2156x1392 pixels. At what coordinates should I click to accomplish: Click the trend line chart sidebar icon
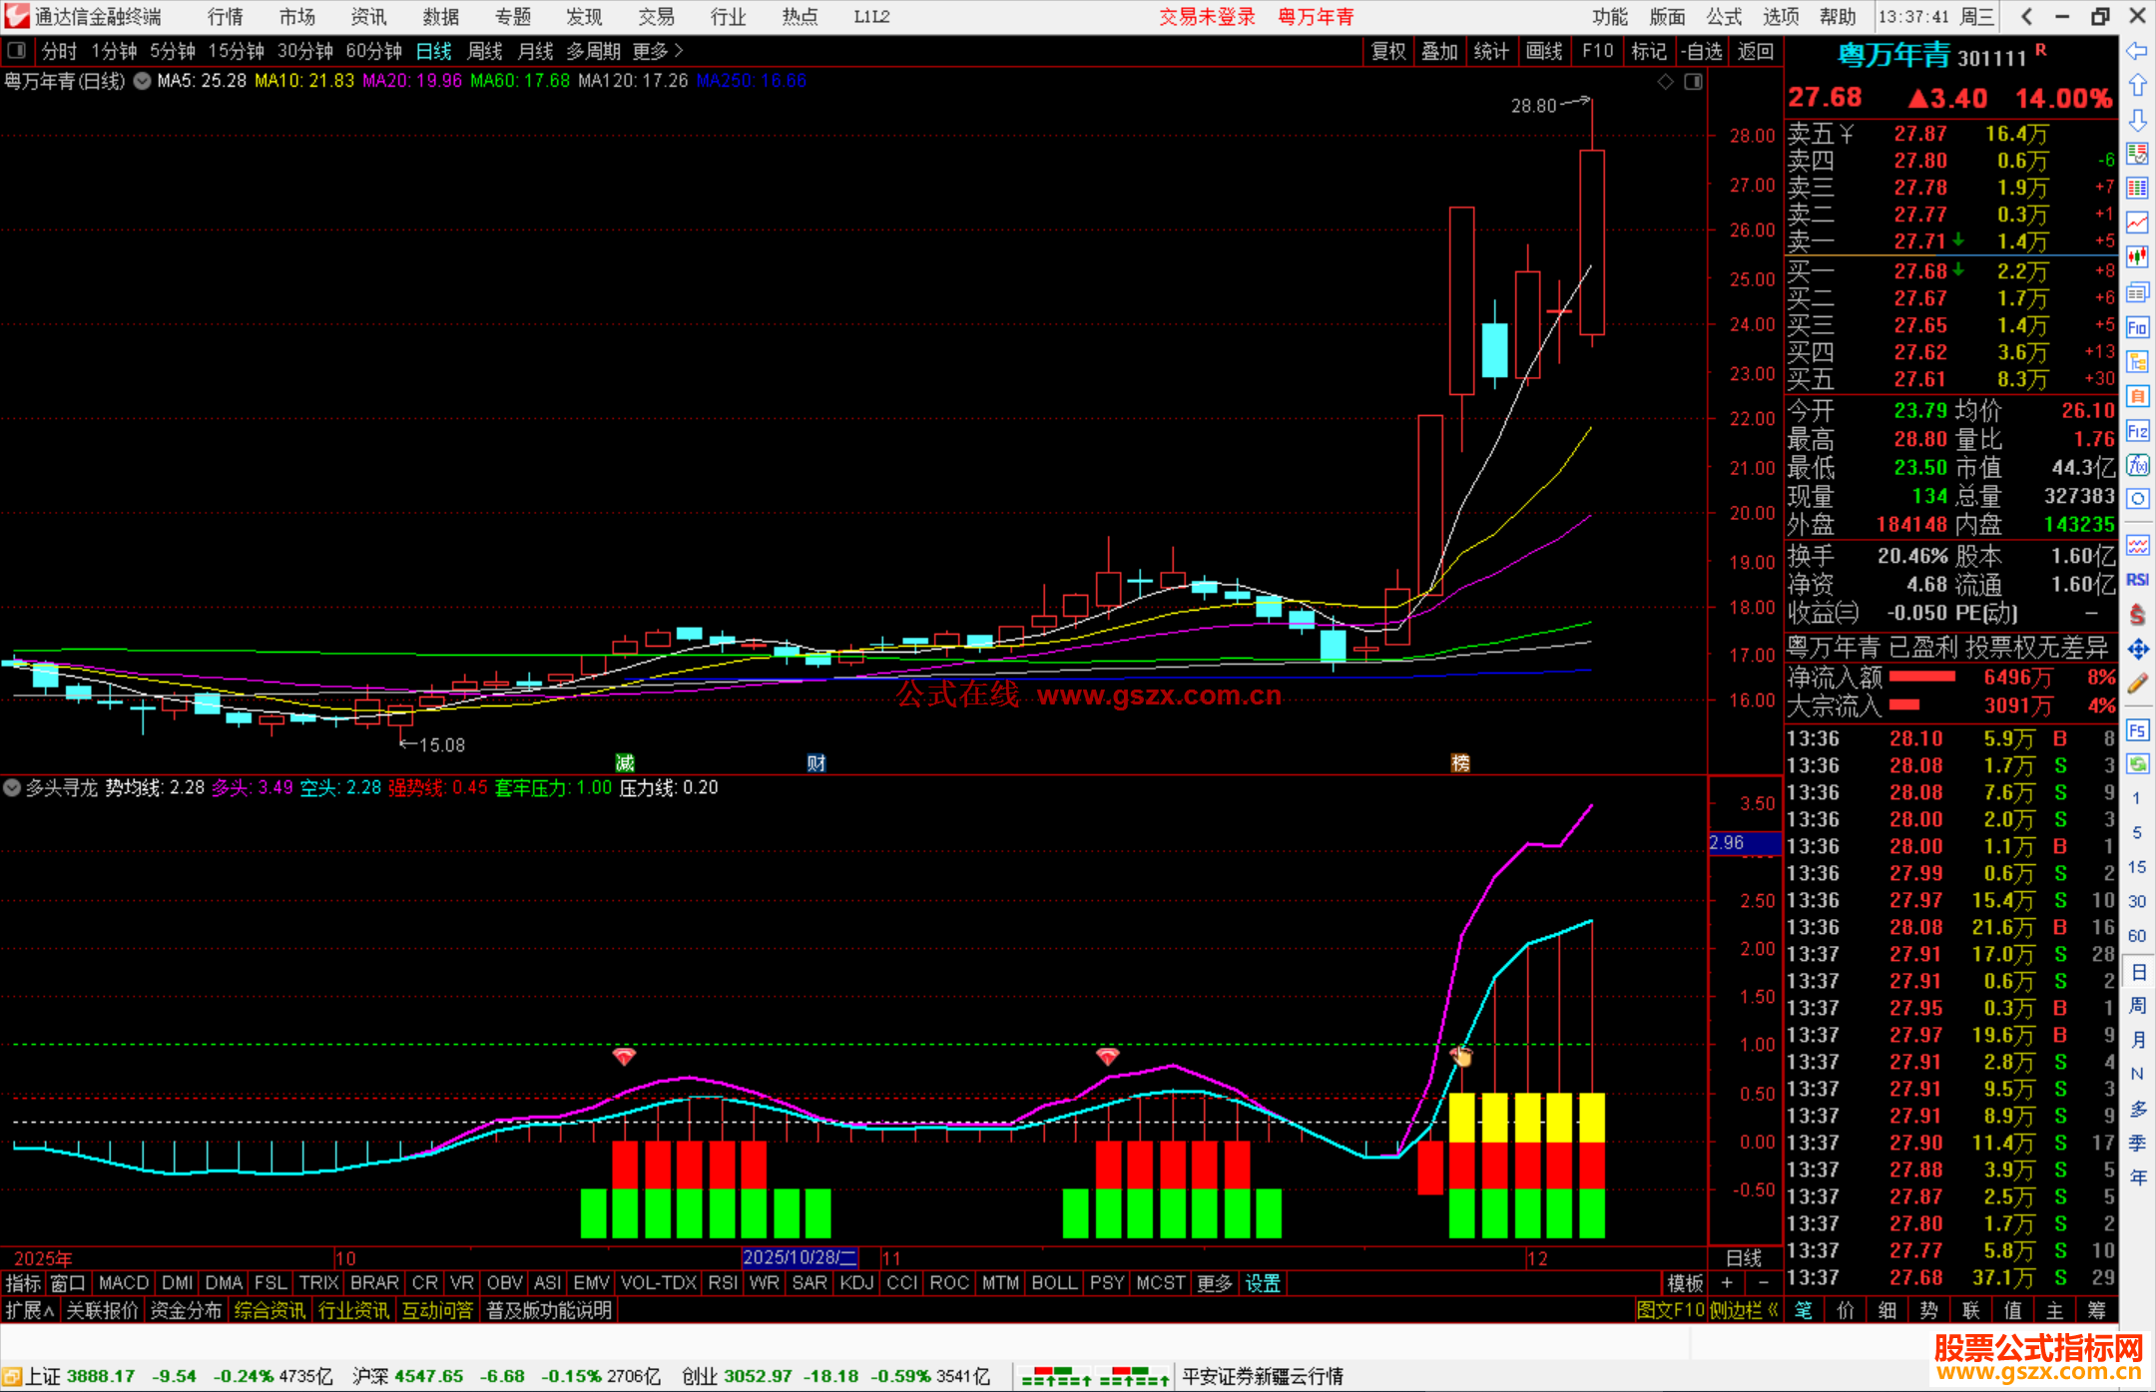[2137, 223]
